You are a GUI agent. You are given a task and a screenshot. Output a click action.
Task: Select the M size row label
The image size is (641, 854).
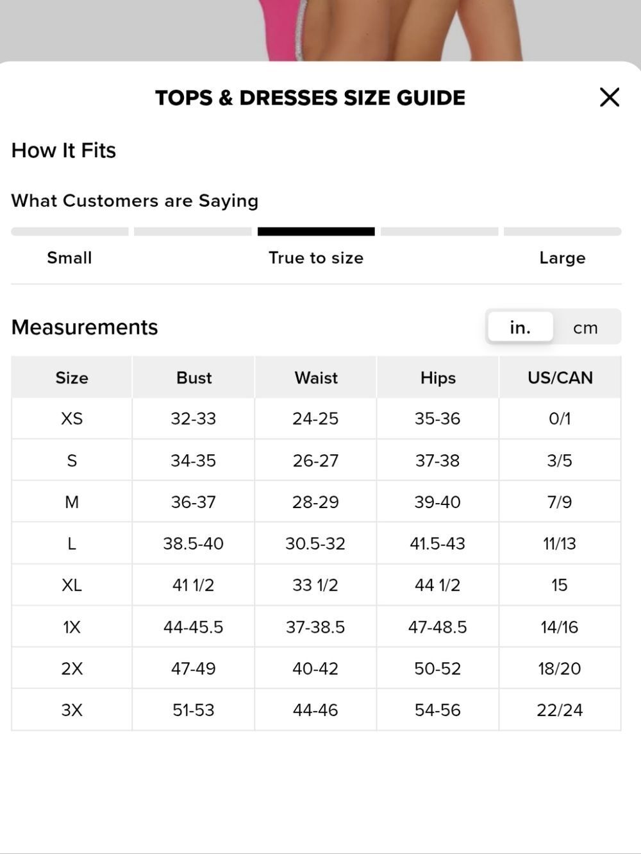[x=72, y=502]
